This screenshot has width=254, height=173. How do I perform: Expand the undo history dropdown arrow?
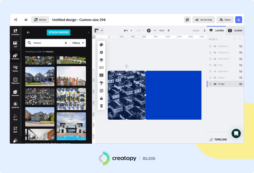click(131, 31)
